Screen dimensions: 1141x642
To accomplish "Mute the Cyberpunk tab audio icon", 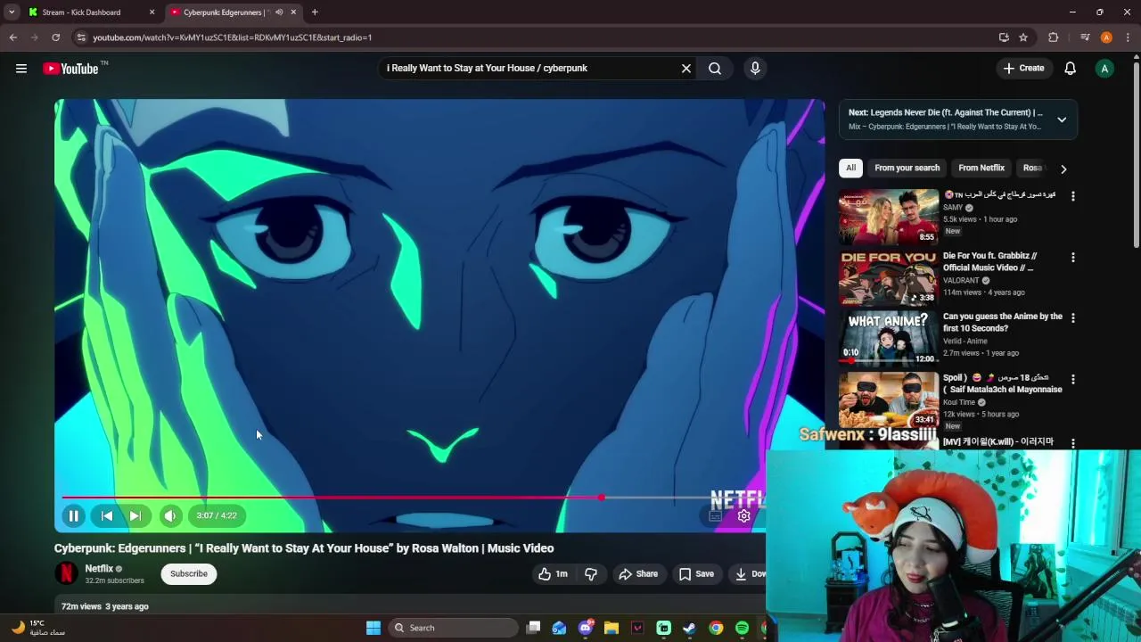I will pos(279,12).
